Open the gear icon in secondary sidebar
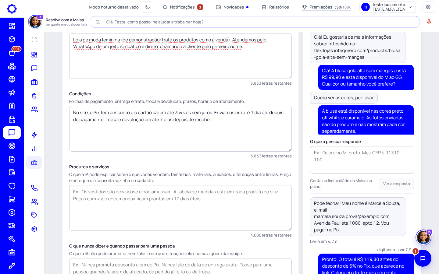439x274 pixels. 34,229
